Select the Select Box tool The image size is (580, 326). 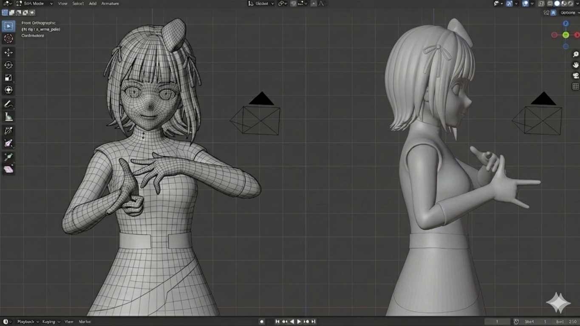click(8, 26)
